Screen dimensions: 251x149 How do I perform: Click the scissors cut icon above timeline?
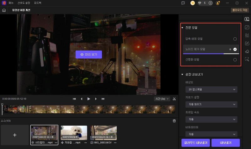174,99
